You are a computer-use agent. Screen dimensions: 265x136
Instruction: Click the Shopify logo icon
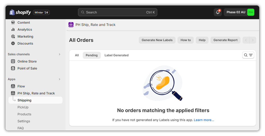[12, 12]
